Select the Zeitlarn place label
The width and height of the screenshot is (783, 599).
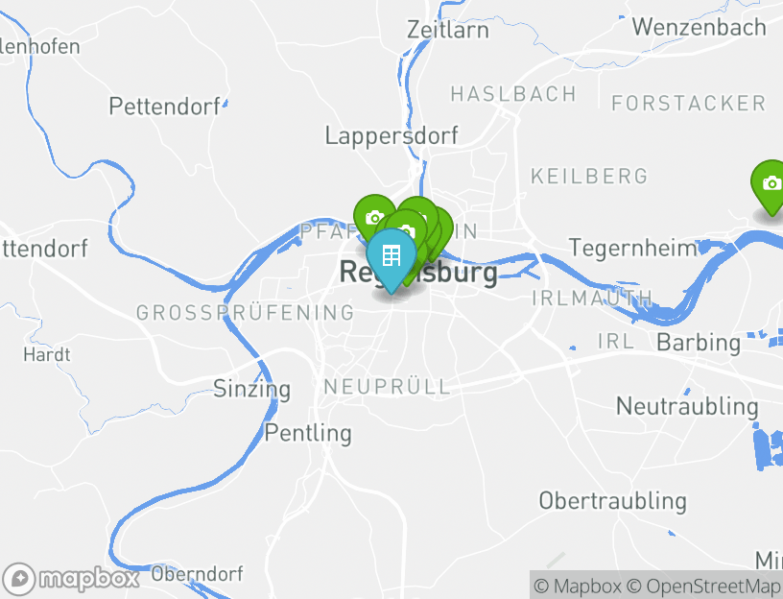pos(448,30)
